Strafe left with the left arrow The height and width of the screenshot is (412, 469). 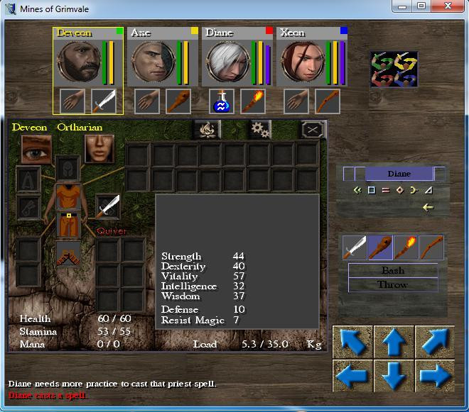[353, 376]
